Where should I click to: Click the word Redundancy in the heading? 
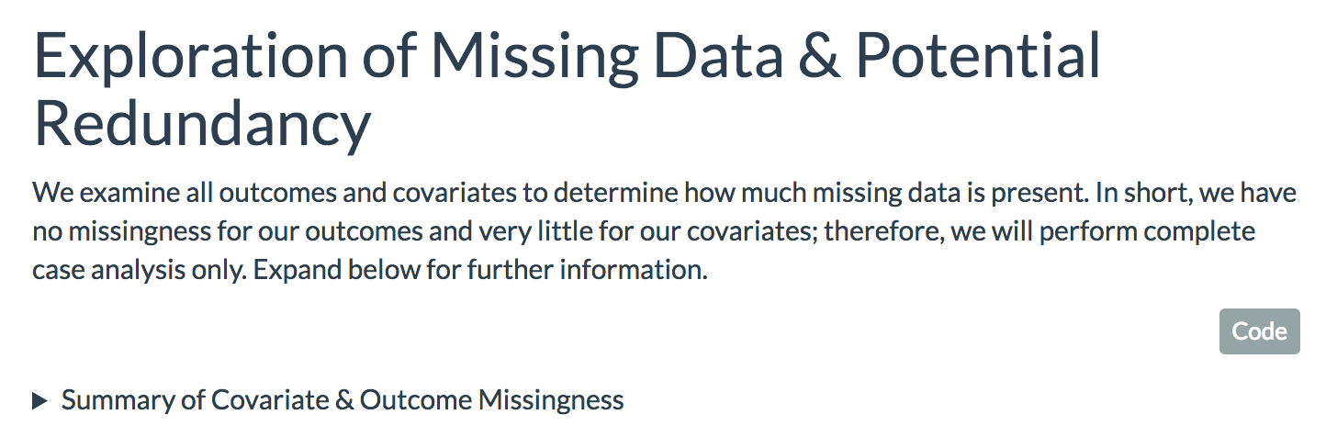(x=202, y=124)
